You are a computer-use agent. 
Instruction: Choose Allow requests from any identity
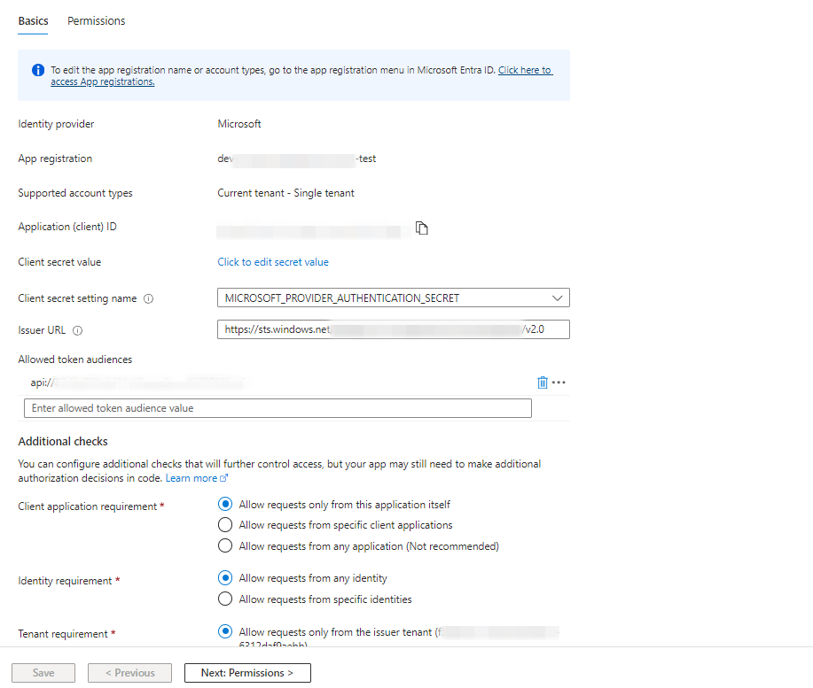tap(225, 578)
